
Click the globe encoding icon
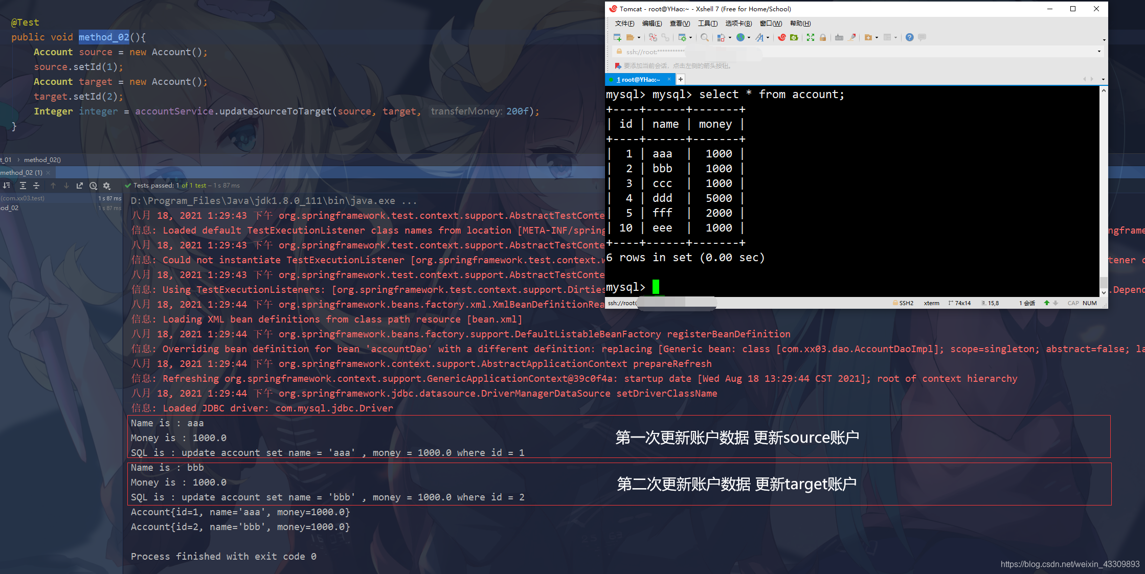[740, 37]
